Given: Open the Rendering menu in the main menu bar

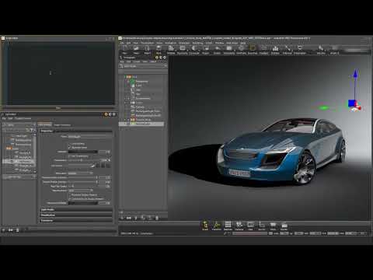Looking at the screenshot, I should 197,43.
